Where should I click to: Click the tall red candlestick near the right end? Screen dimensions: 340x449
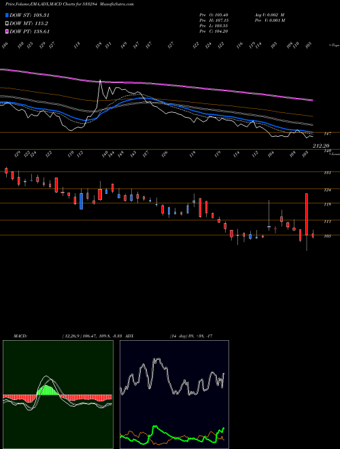tap(307, 214)
